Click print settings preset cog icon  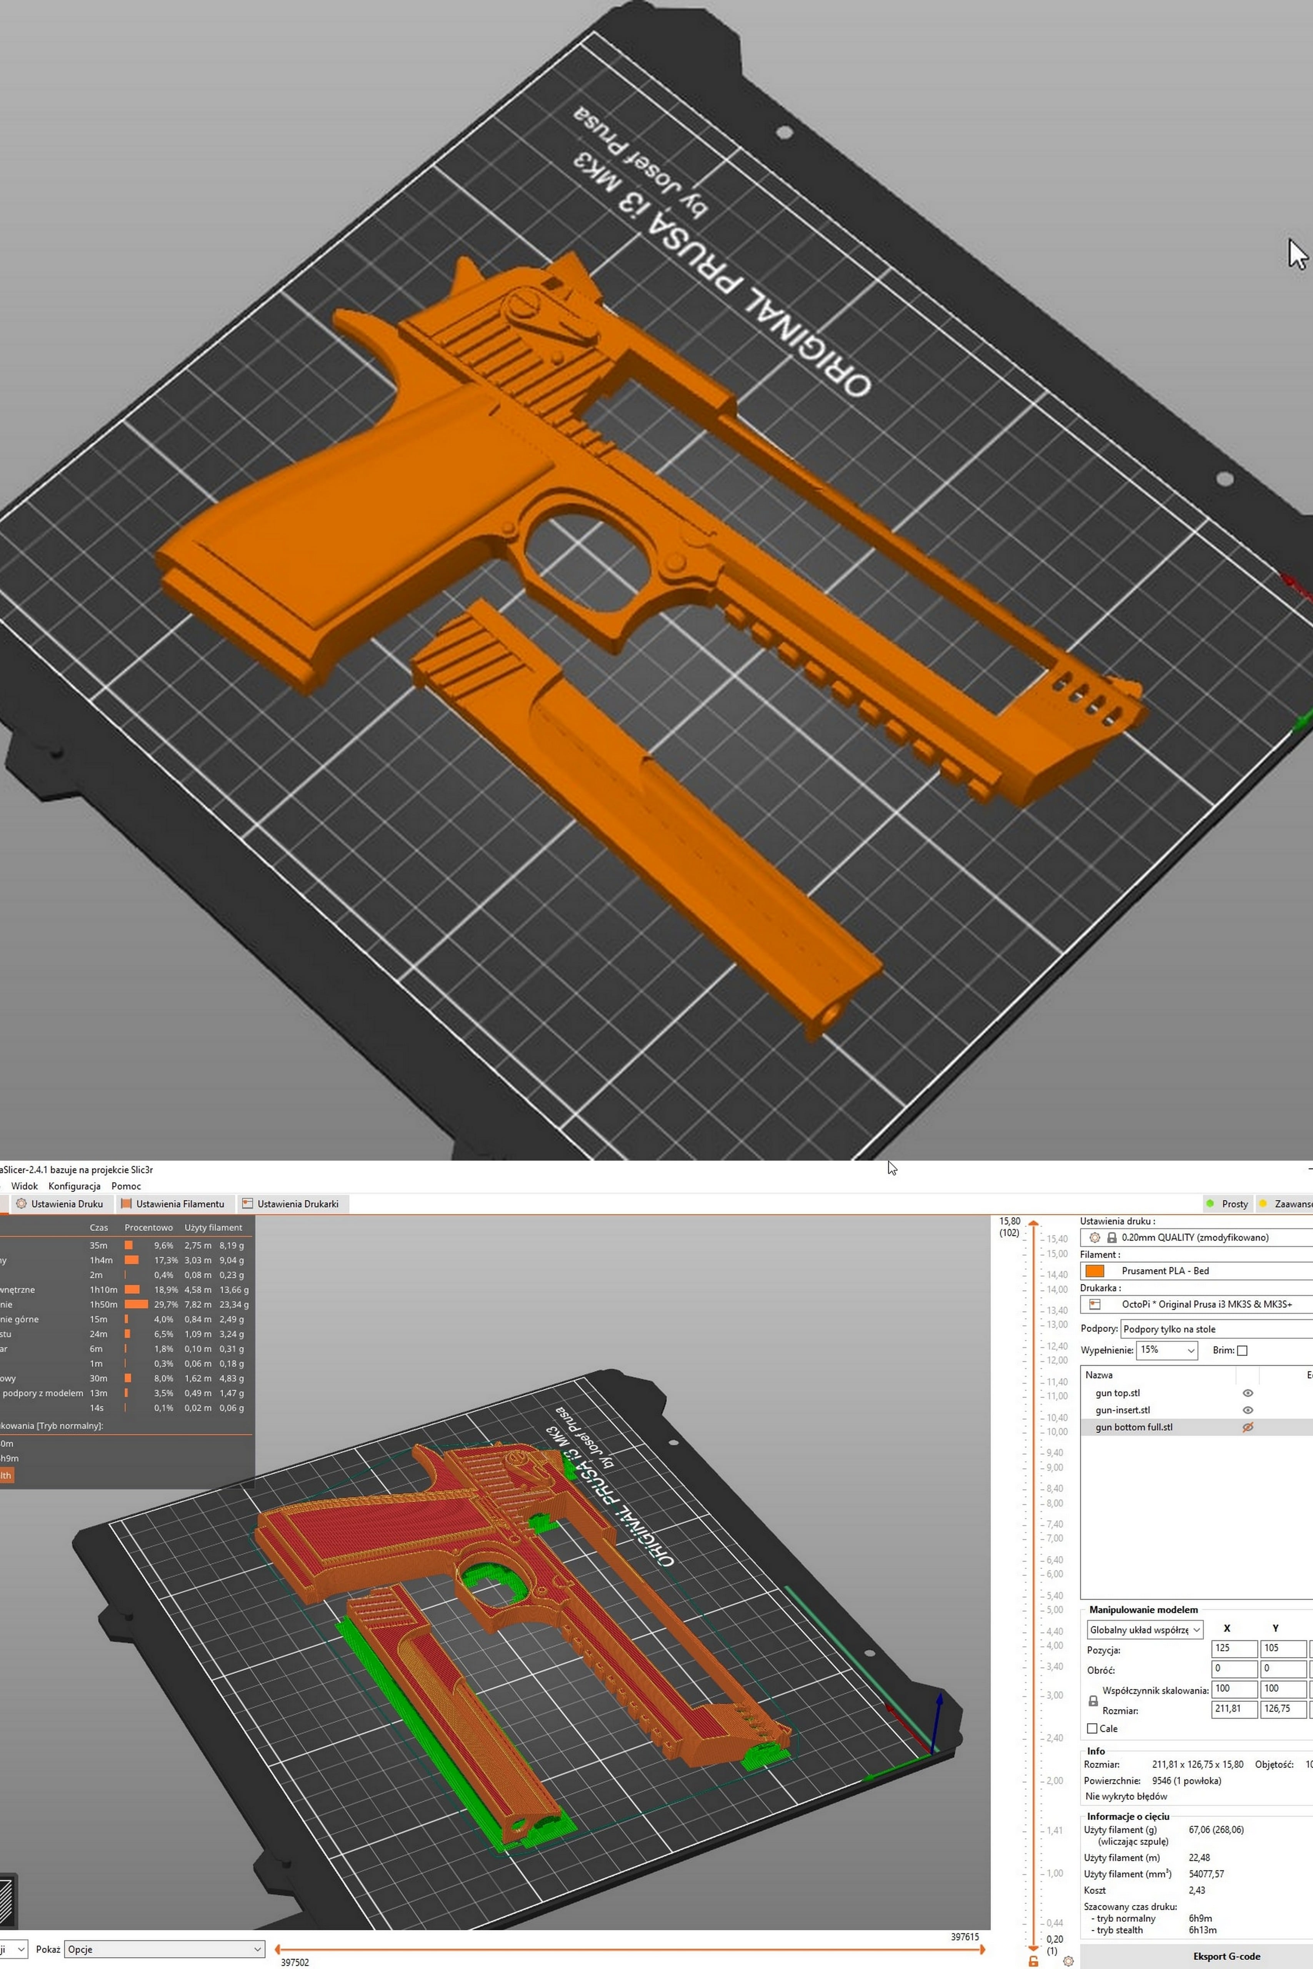click(x=1095, y=1237)
